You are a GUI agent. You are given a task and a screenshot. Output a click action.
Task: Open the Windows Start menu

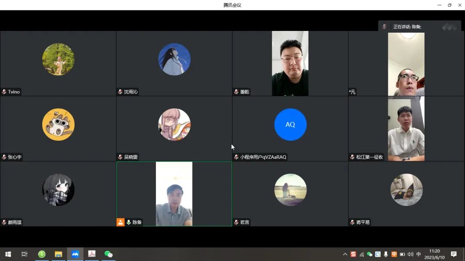tap(8, 254)
